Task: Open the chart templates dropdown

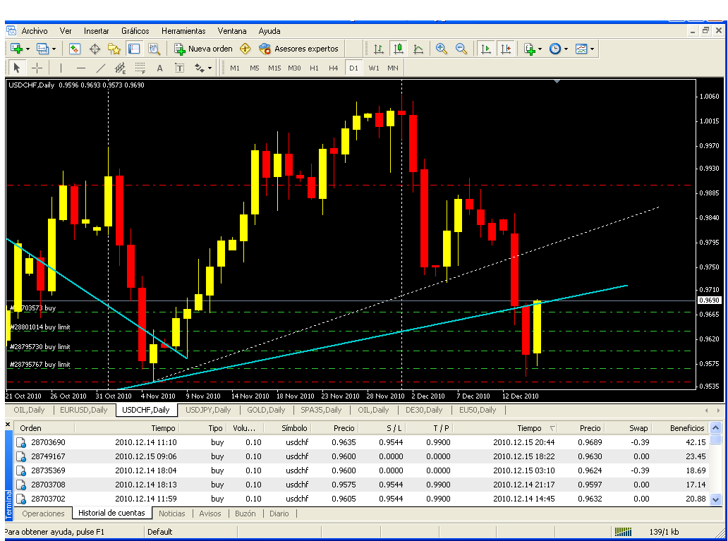Action: [x=584, y=49]
